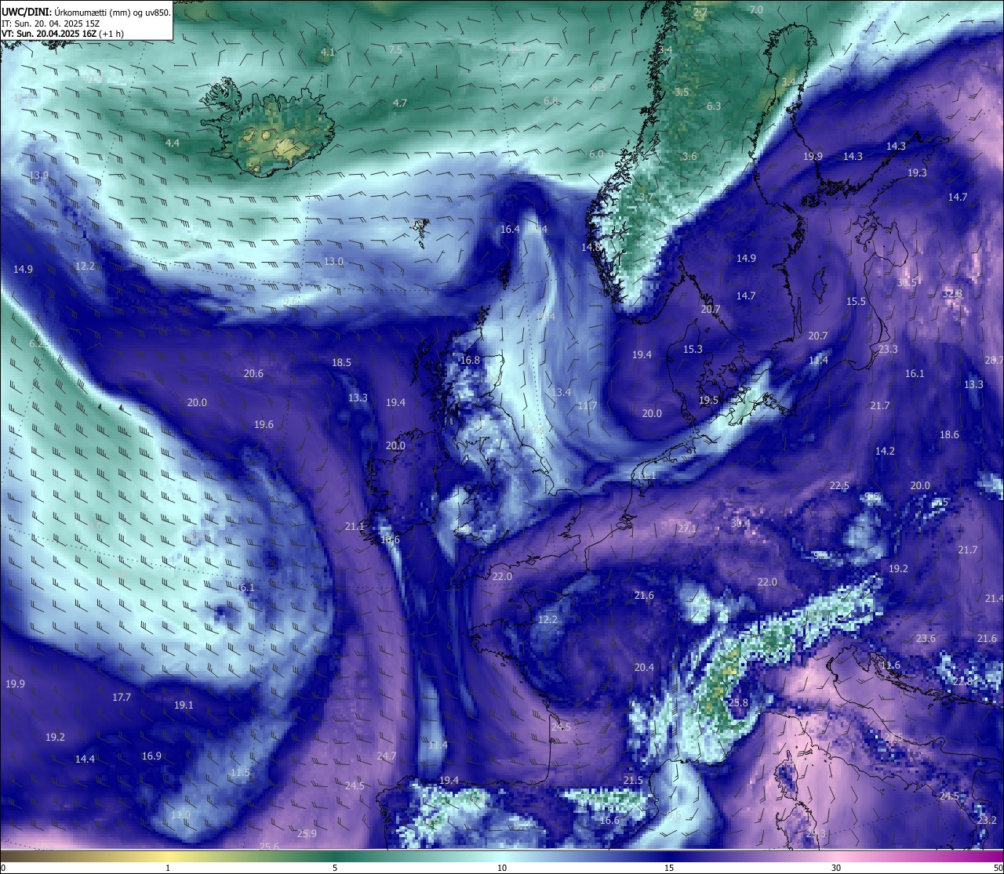Click the colour scale tick labelled 30
This screenshot has height=874, width=1004.
point(836,868)
